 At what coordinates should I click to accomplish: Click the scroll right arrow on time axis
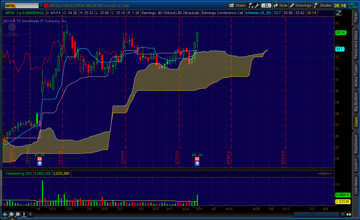[x=343, y=215]
